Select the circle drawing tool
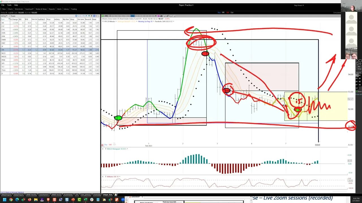The image size is (362, 203). click(x=357, y=61)
